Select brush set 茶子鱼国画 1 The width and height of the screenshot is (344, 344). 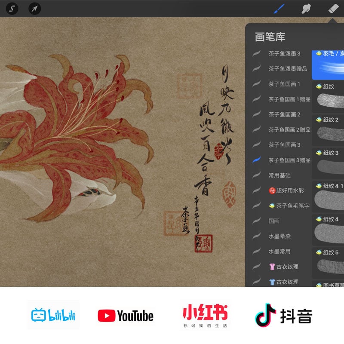click(284, 84)
